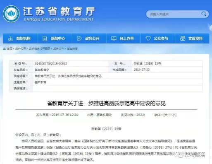Set font size to 大
Screen dimensions: 212x164
coord(166,115)
